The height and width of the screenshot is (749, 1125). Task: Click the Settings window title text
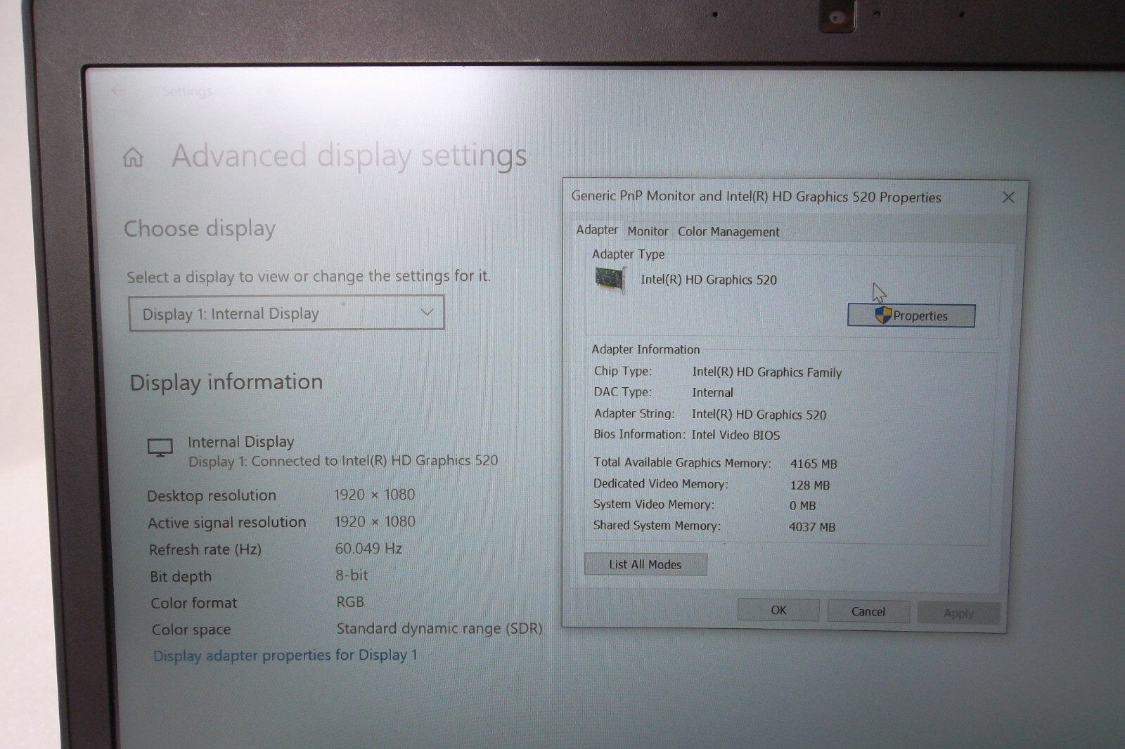187,91
